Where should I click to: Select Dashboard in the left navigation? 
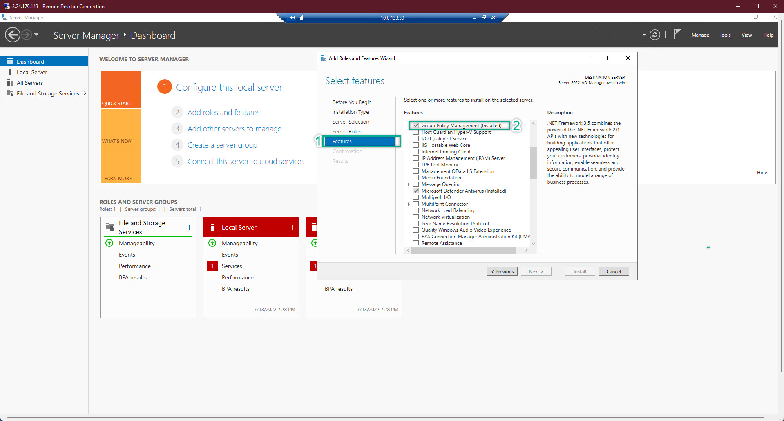click(44, 62)
